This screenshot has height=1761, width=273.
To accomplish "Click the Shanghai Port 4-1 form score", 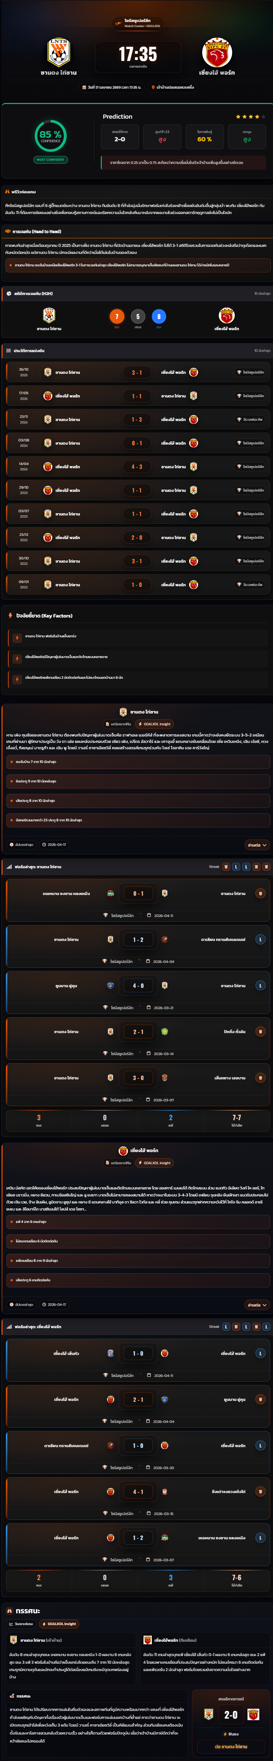I will click(x=137, y=1492).
